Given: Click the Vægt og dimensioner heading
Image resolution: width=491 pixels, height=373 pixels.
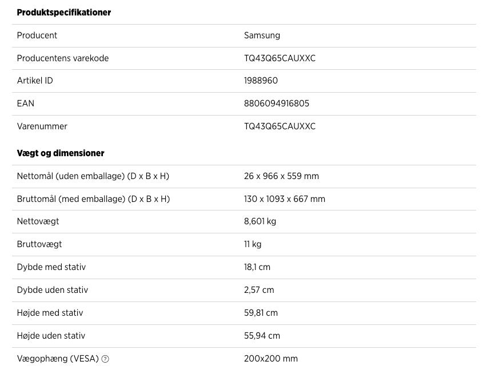Looking at the screenshot, I should 61,153.
